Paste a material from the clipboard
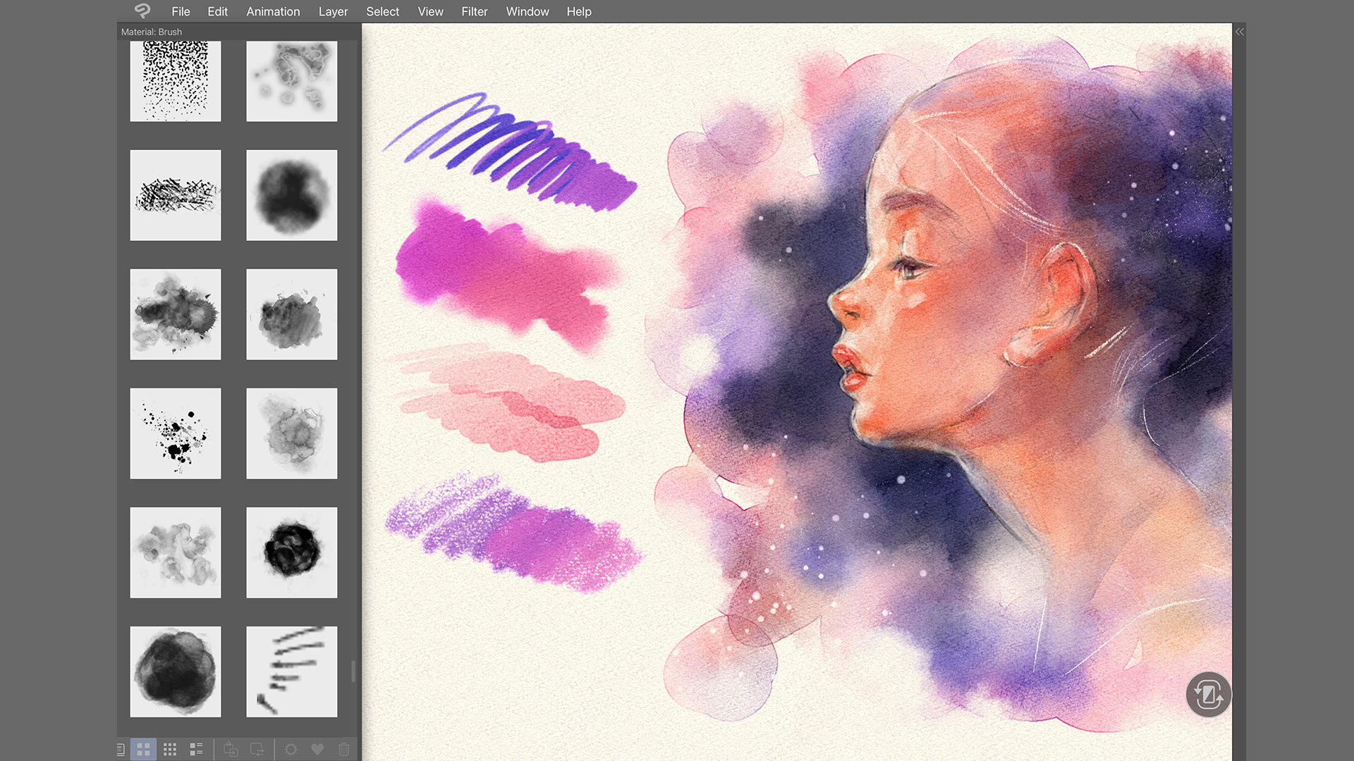The image size is (1354, 761). point(229,749)
